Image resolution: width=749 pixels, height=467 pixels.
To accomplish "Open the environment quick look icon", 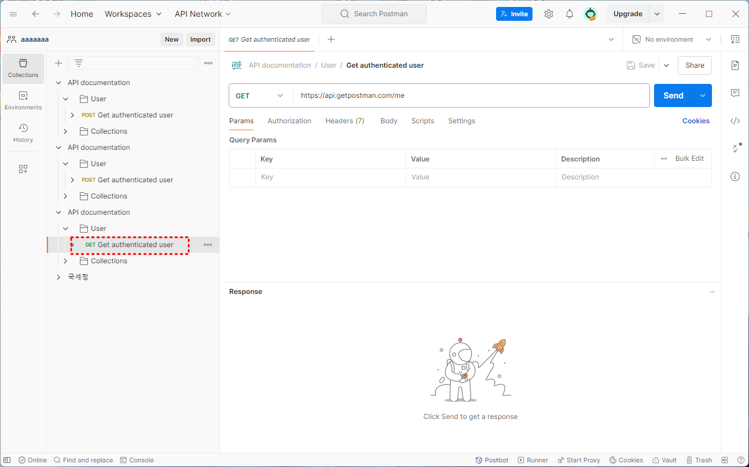I will 735,39.
